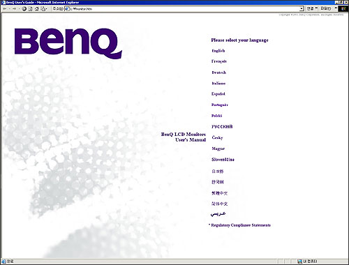Refresh the page using the toolbar icon
The height and width of the screenshot is (265, 349).
pos(30,9)
